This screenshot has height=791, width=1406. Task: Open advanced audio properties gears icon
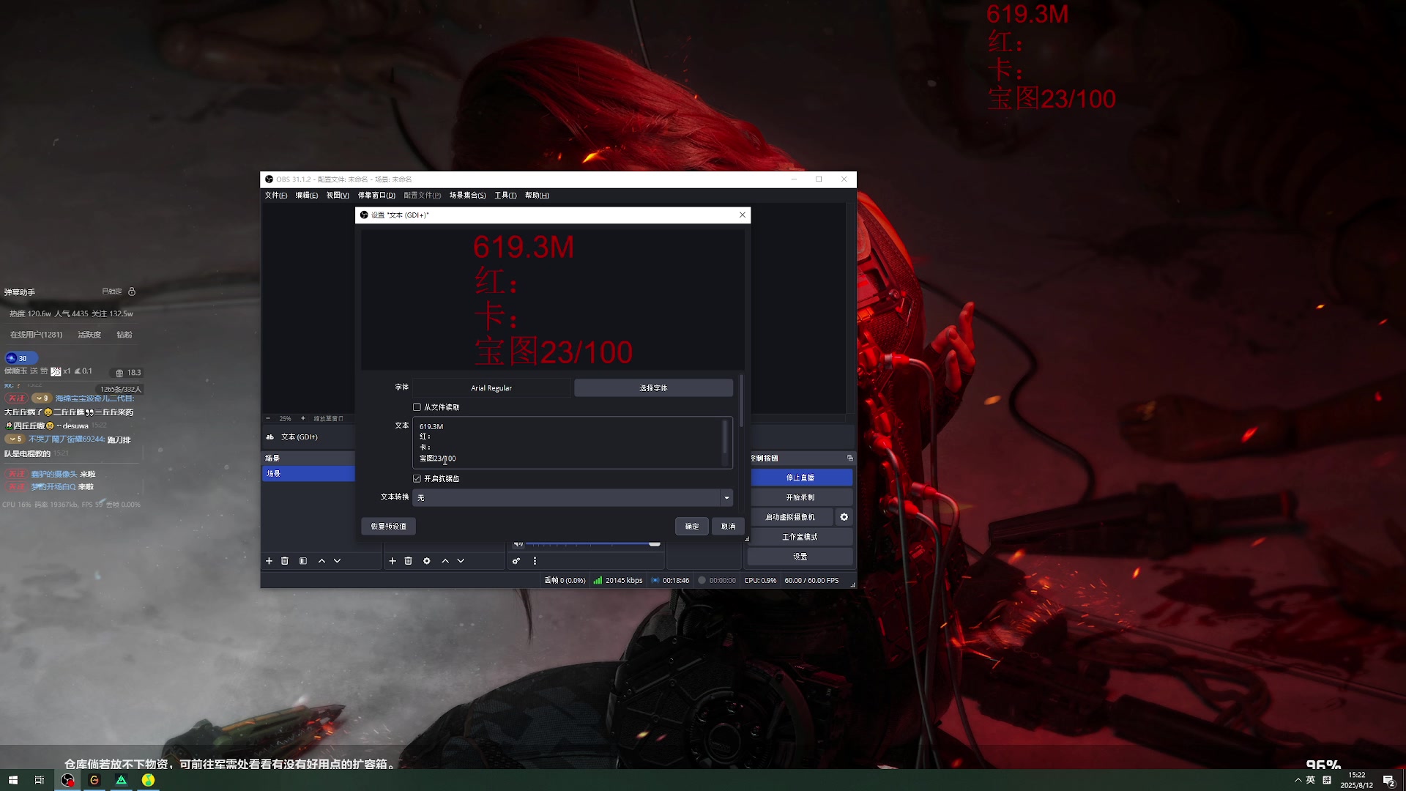click(516, 561)
